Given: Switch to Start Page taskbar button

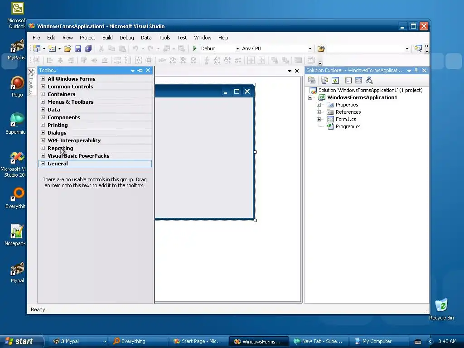Looking at the screenshot, I should (199, 341).
